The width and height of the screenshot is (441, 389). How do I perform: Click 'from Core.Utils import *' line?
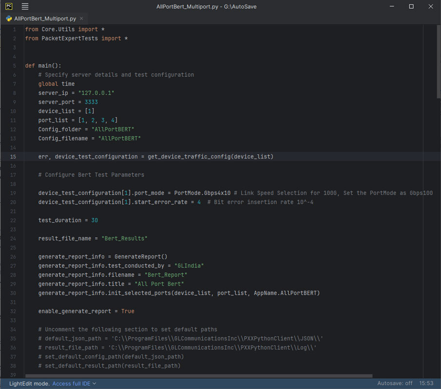point(65,29)
